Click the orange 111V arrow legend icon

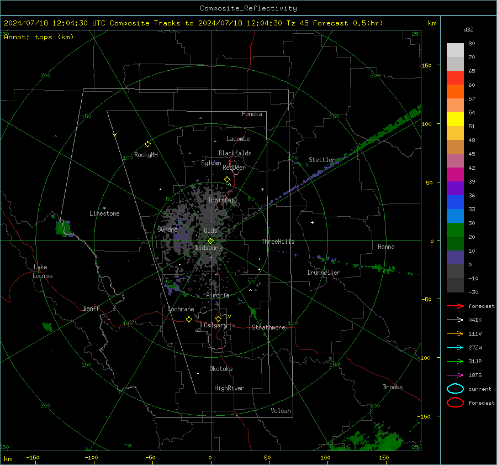[455, 333]
